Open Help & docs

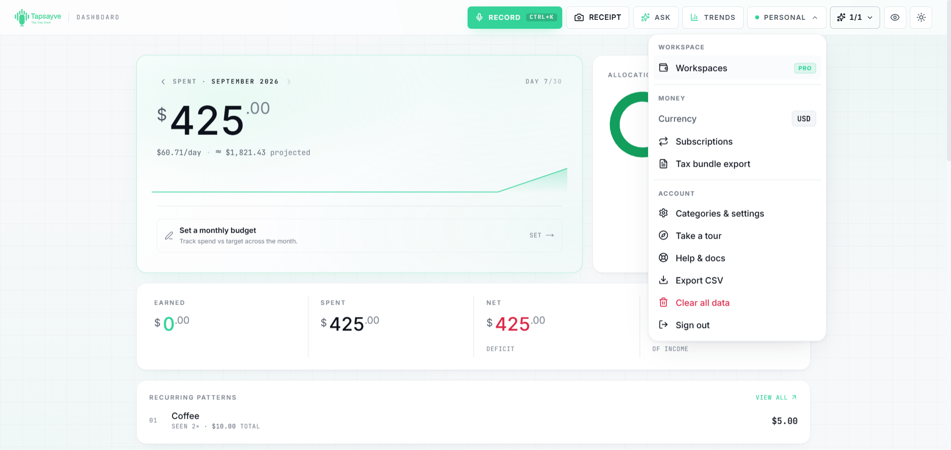click(737, 258)
